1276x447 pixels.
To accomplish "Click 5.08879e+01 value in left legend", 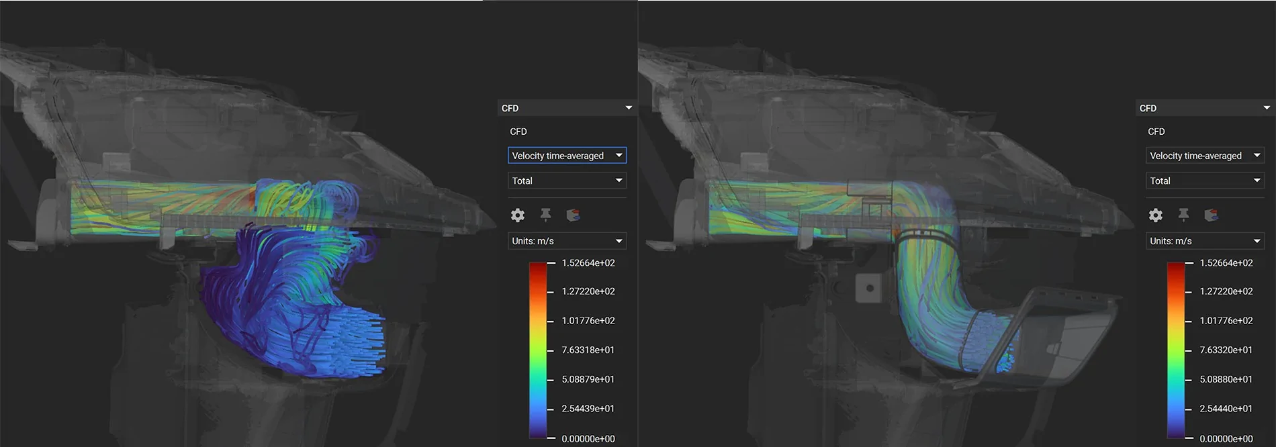I will 588,379.
